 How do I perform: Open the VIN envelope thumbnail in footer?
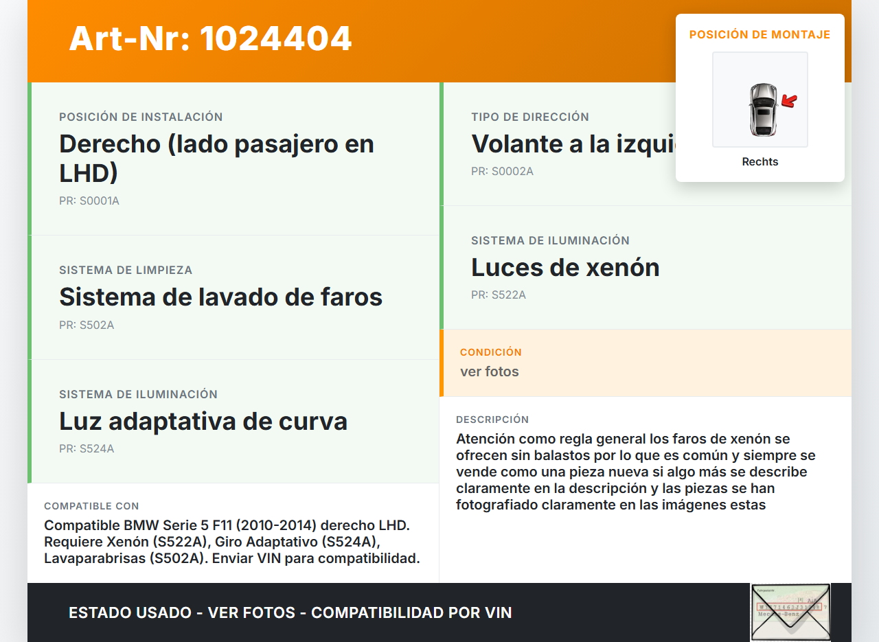pyautogui.click(x=790, y=612)
